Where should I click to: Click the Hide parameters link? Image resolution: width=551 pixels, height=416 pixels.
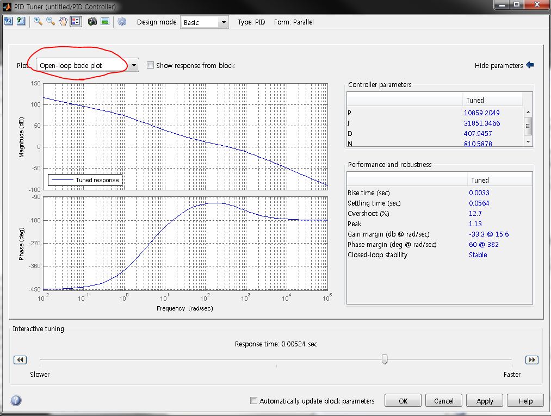coord(499,65)
